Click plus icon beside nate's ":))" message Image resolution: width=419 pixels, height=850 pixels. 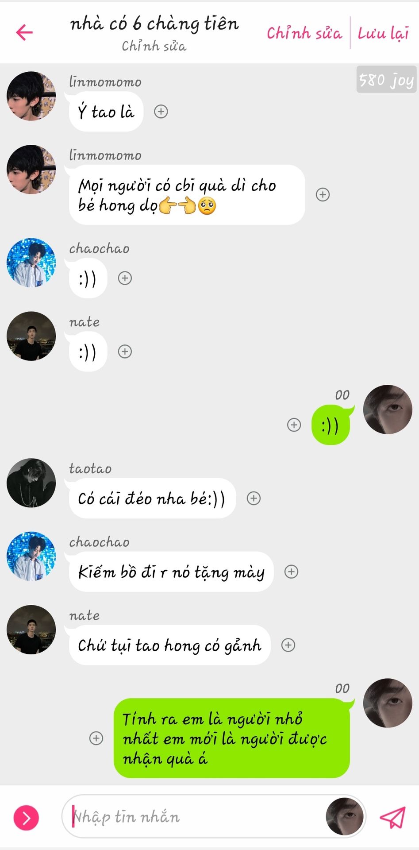click(x=125, y=352)
